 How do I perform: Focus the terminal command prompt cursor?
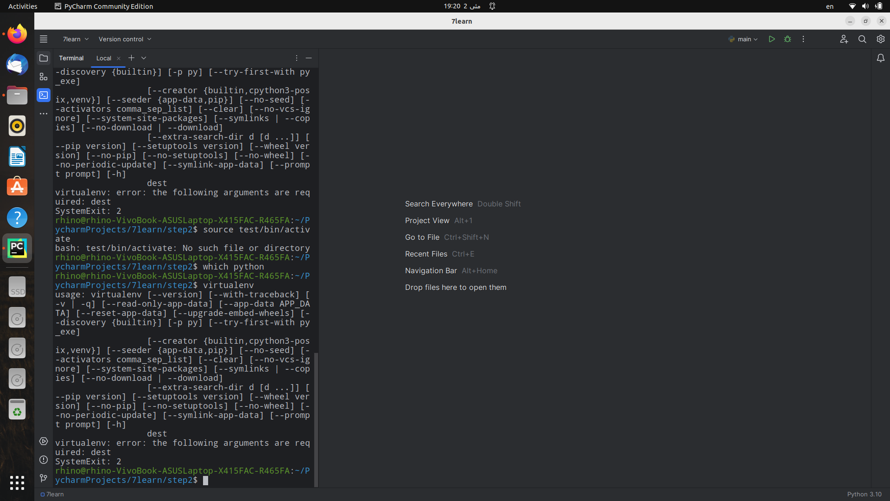click(205, 480)
